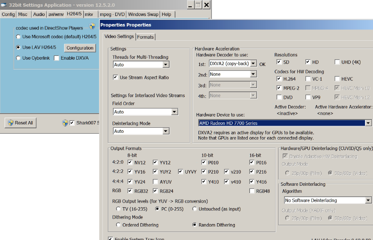This screenshot has width=373, height=240.
Task: Click the application icon in the title bar
Action: pyautogui.click(x=4, y=5)
